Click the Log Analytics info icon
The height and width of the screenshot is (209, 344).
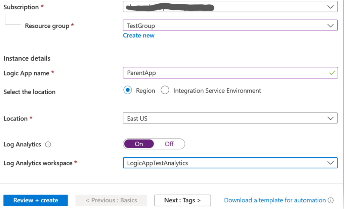(48, 144)
